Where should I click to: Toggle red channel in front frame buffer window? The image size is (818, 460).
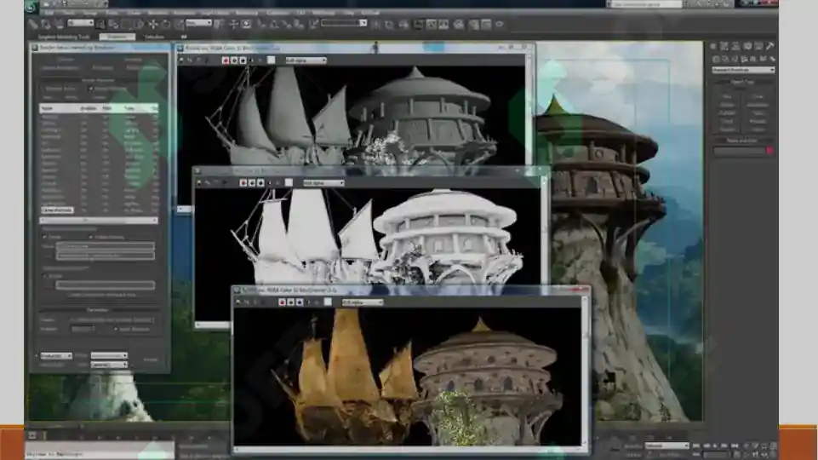coord(282,302)
